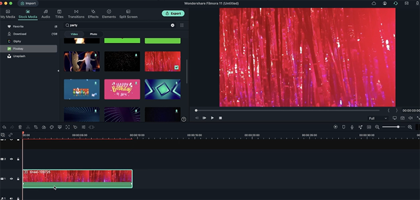Open the voiceover microphone tool
The width and height of the screenshot is (420, 200).
pos(352,127)
